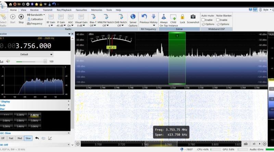Viewport: 274px width, 152px height.
Task: Stop the radio using the Stop button
Action: coord(21,19)
